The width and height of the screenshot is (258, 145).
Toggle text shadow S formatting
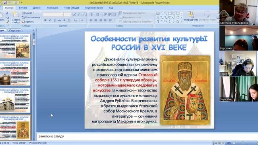point(64,21)
